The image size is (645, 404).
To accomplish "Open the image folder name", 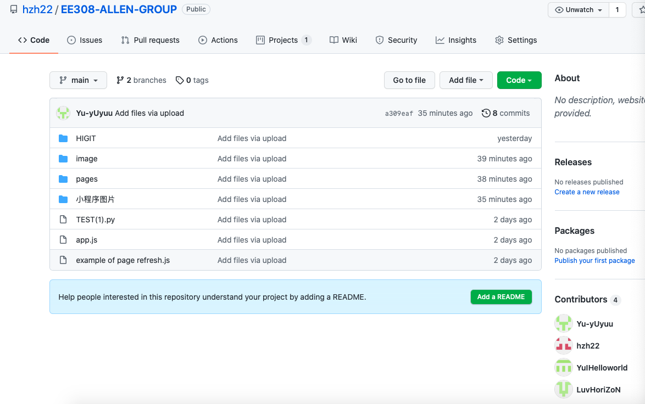I will [87, 159].
